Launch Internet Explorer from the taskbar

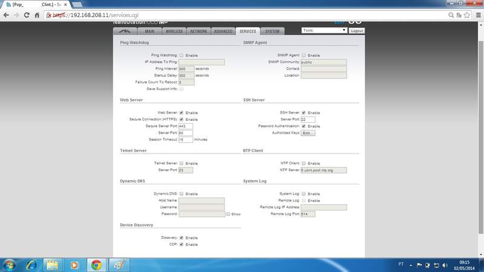tap(31, 265)
